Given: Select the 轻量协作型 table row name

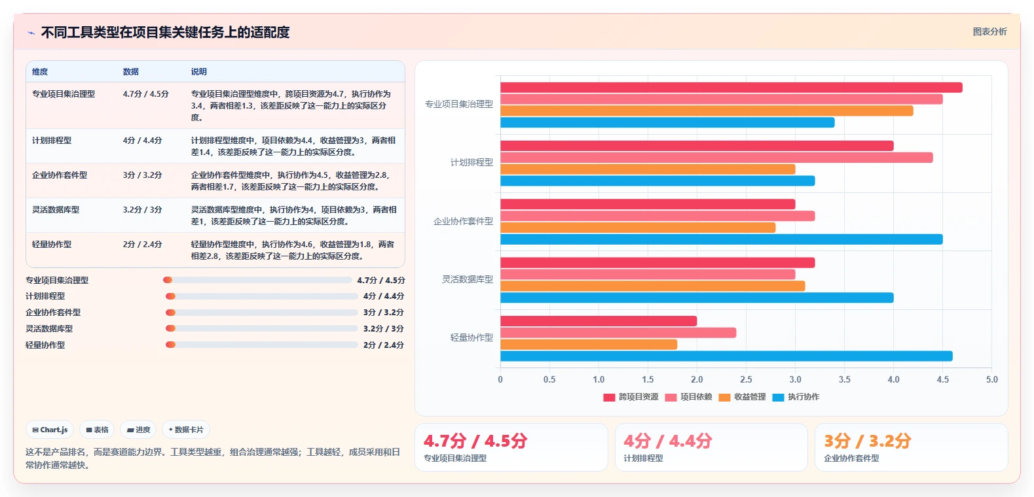Looking at the screenshot, I should 52,245.
